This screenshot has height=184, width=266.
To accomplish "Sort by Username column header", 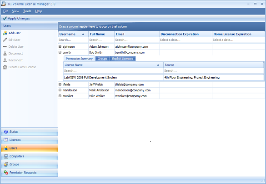I will [x=73, y=34].
